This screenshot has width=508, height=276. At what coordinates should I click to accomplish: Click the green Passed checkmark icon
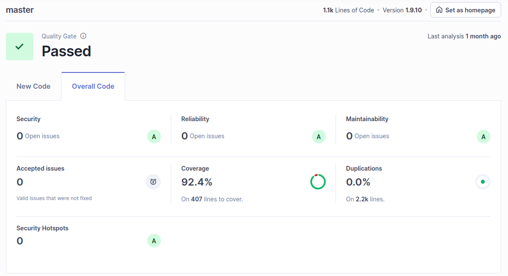pos(20,46)
